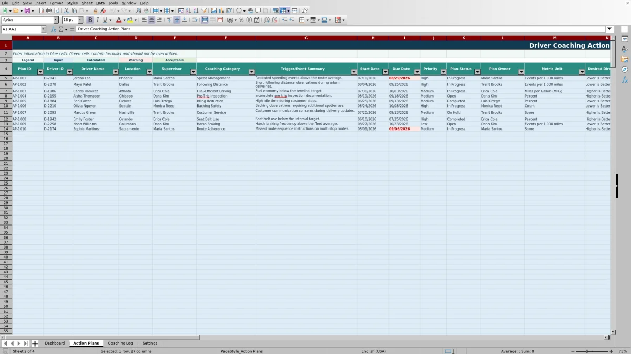Toggle Italic formatting

tap(97, 20)
